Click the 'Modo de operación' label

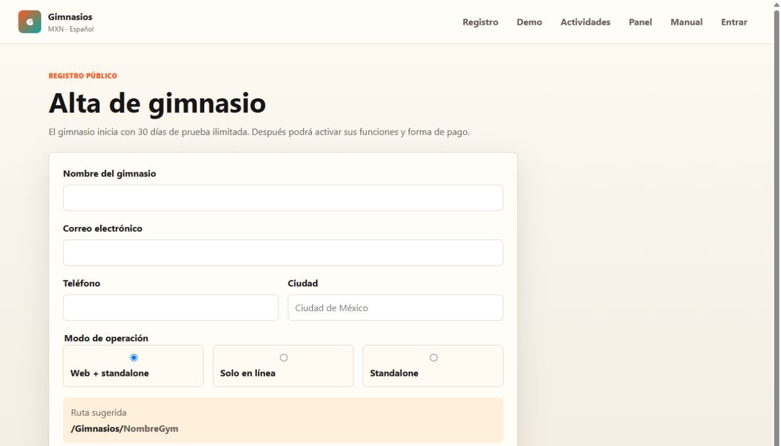click(106, 338)
